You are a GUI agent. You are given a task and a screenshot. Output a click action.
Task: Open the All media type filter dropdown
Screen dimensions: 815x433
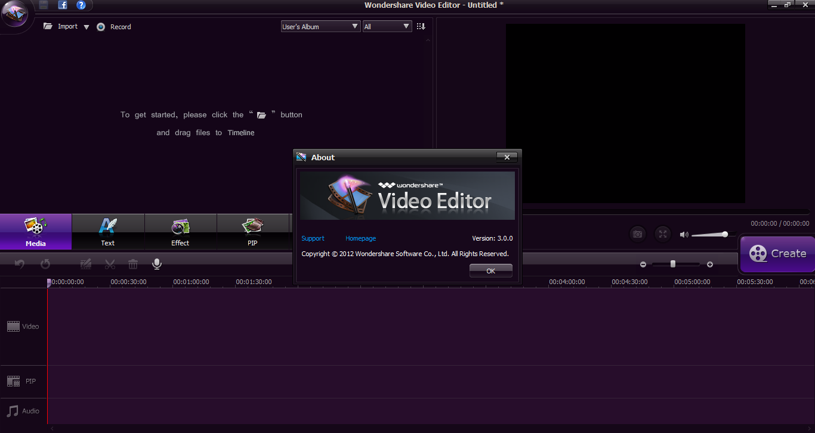[387, 26]
